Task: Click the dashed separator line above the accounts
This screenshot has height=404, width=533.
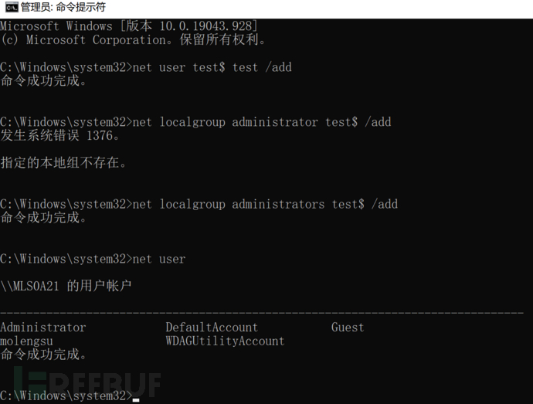Action: click(262, 313)
